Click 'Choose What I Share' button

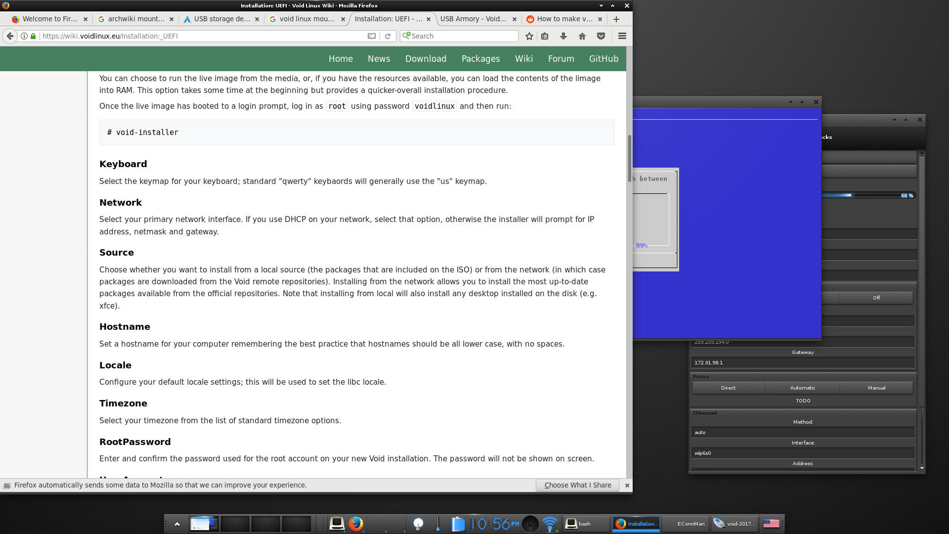click(x=577, y=486)
